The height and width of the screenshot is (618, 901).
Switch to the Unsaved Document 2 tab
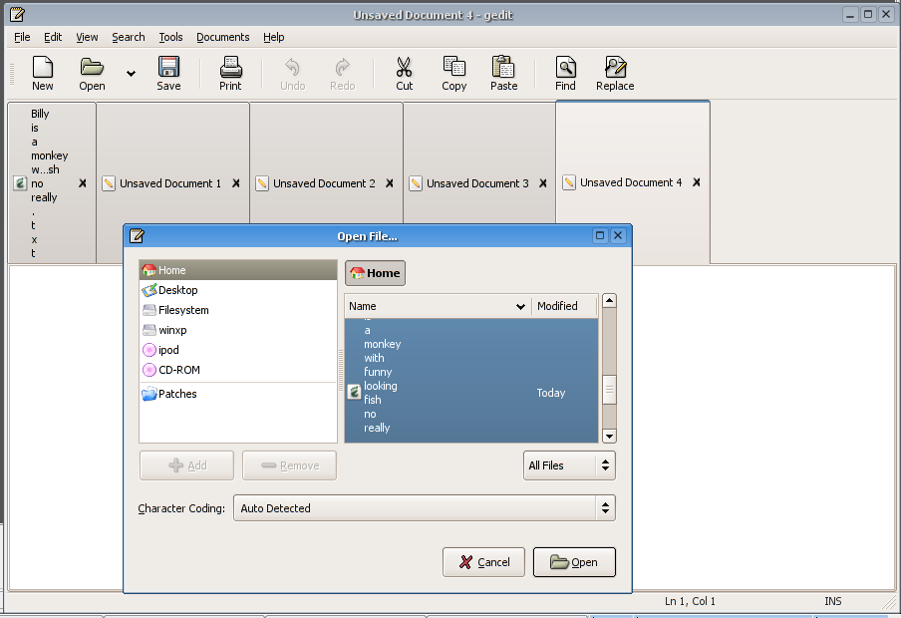(x=324, y=183)
